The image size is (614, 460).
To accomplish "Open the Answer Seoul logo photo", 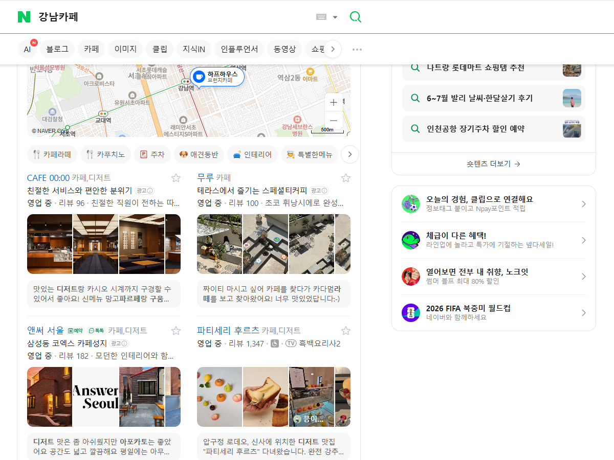I will tap(96, 397).
